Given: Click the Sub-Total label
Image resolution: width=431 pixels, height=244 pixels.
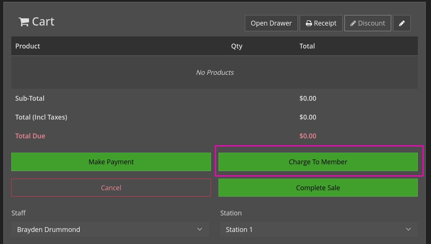Looking at the screenshot, I should pyautogui.click(x=30, y=99).
